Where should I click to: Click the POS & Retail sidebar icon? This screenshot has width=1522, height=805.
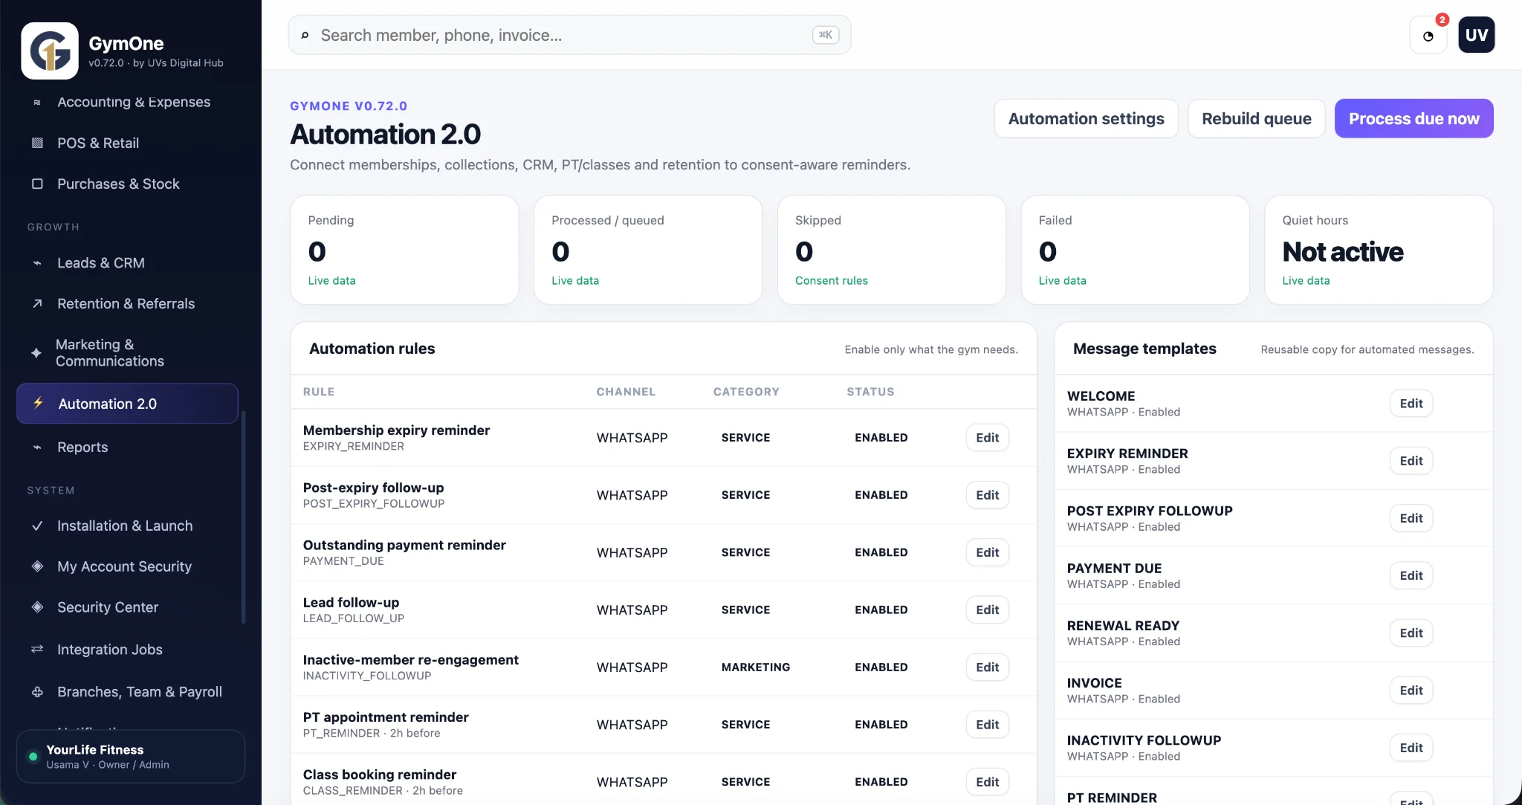point(37,143)
